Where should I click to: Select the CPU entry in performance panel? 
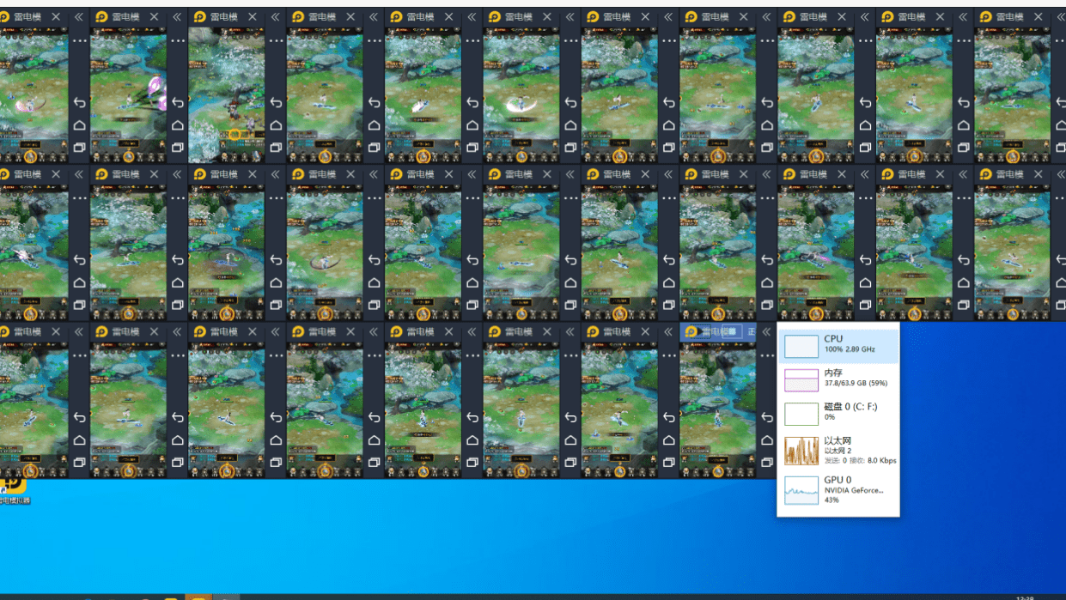coord(838,345)
